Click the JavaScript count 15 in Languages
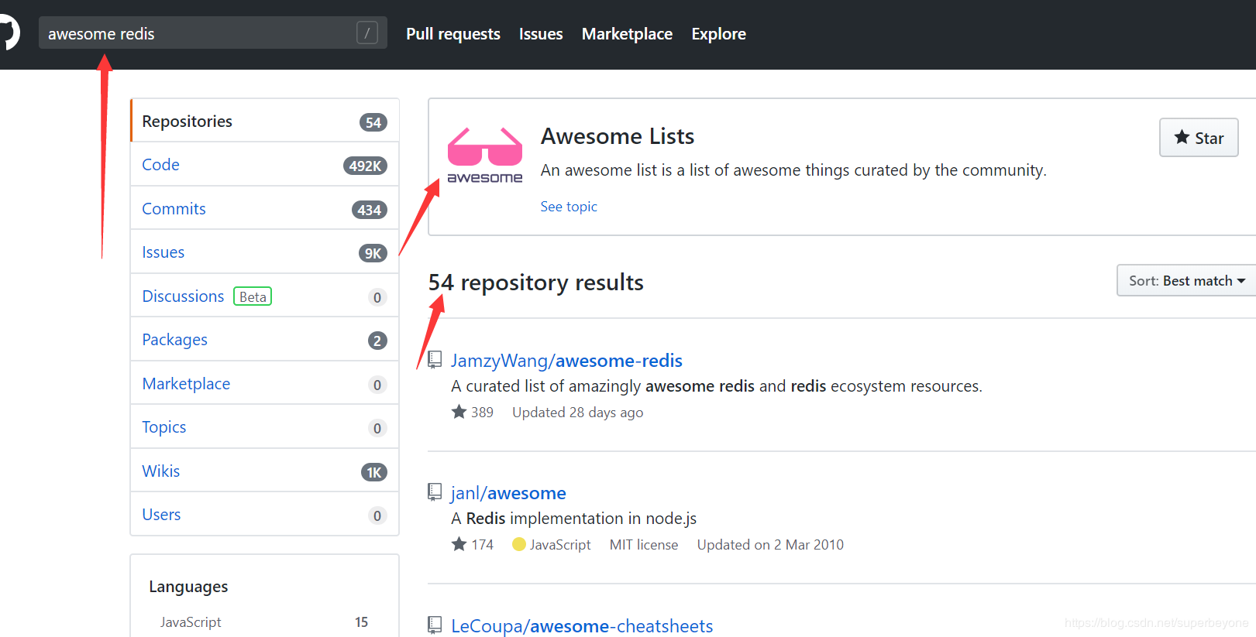Screen dimensions: 1256x637 click(361, 622)
